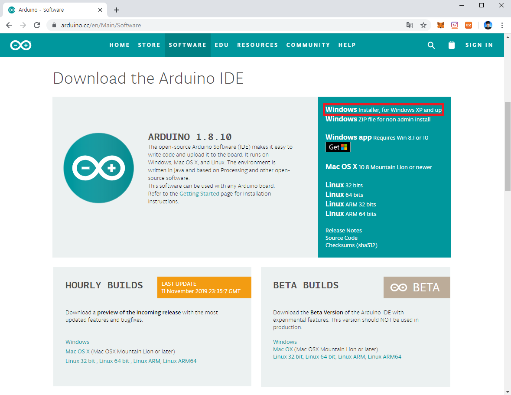
Task: Click the Download the Arduino IDE heading
Action: point(148,78)
